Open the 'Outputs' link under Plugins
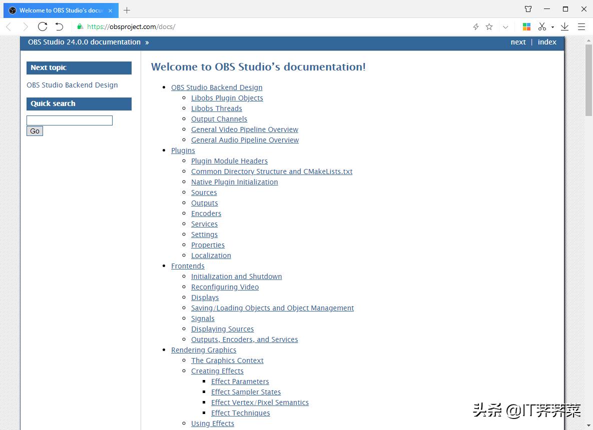 205,203
